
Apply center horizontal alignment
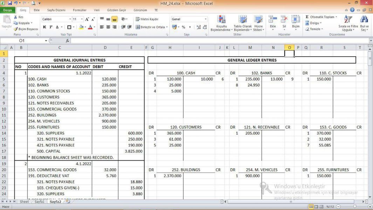108,27
